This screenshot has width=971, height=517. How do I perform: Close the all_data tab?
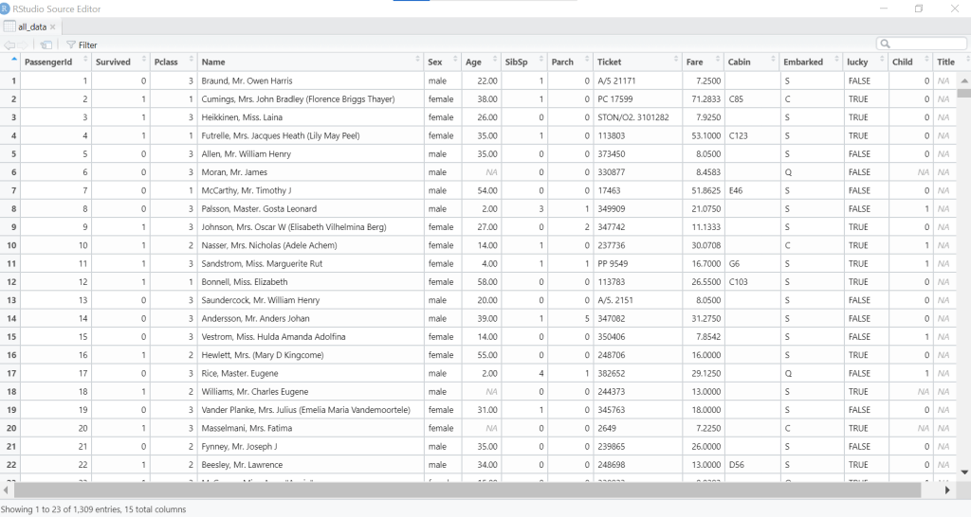(52, 27)
